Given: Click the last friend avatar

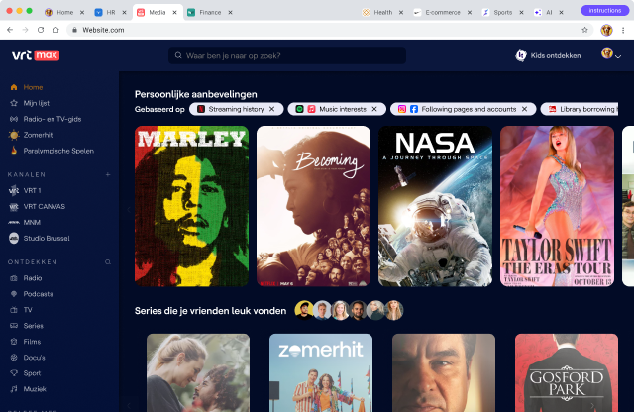Looking at the screenshot, I should point(394,311).
